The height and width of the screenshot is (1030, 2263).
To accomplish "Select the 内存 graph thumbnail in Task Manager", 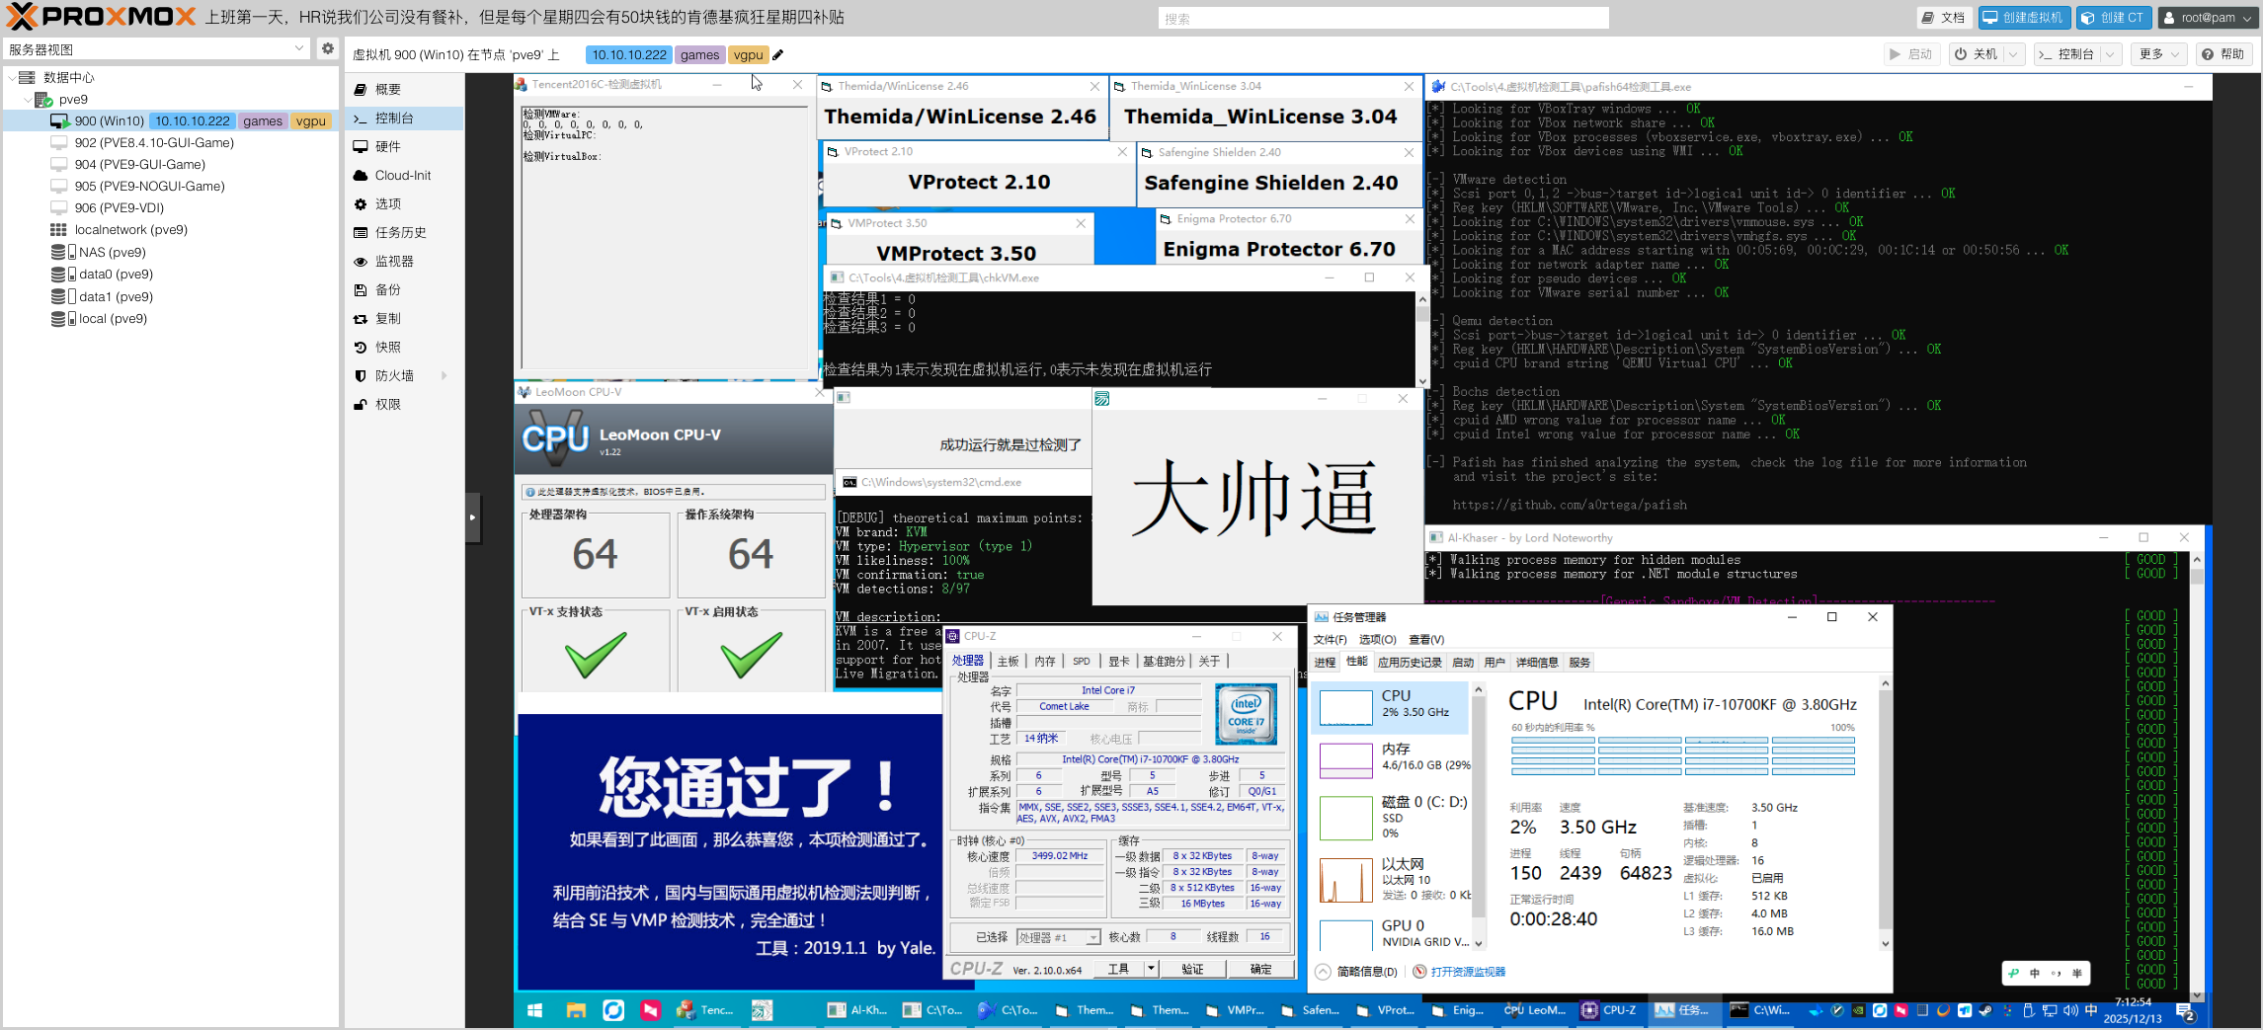I will [x=1346, y=760].
